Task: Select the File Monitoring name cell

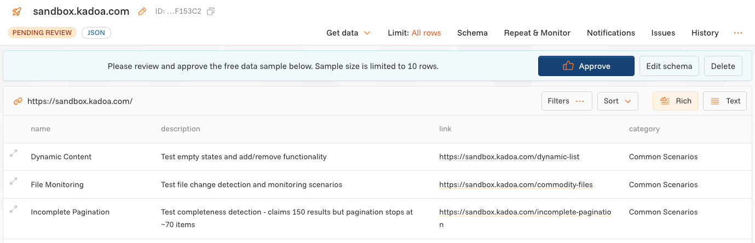Action: pos(57,184)
